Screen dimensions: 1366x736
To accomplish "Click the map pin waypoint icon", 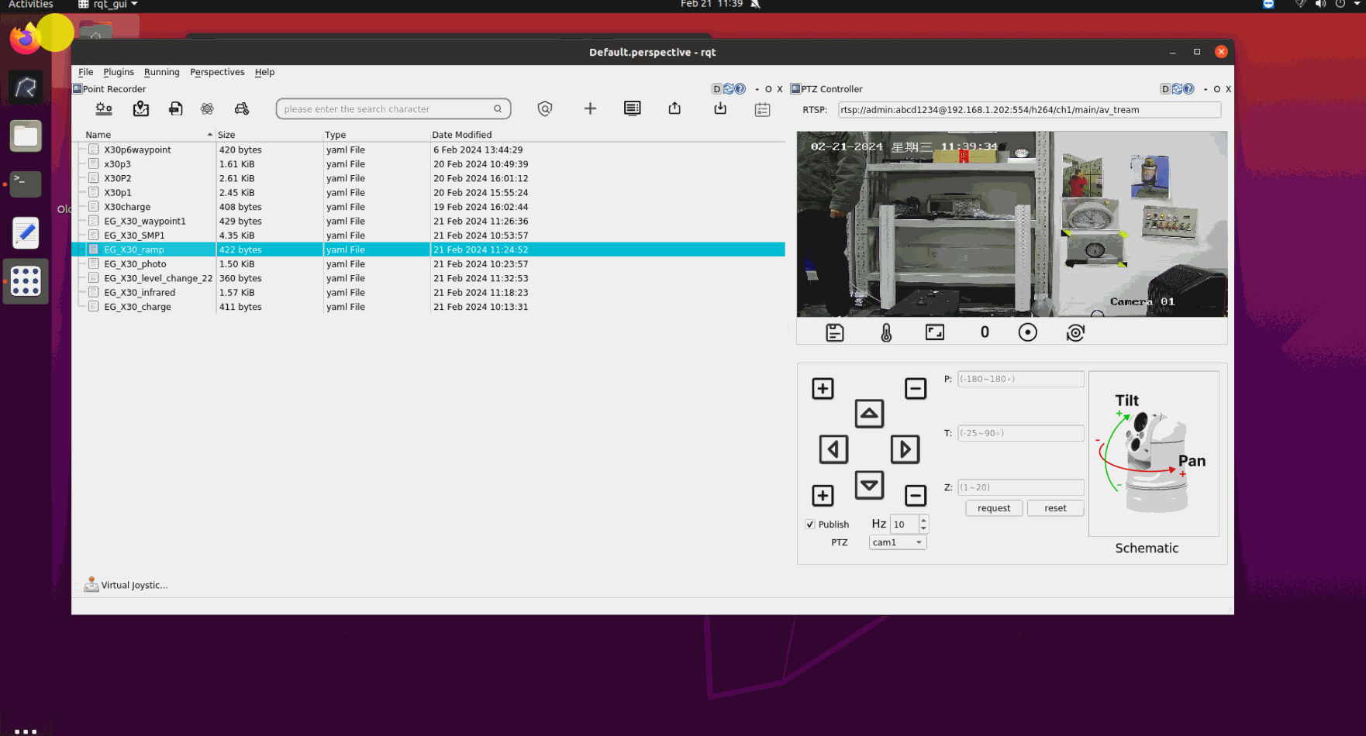I will tap(140, 109).
